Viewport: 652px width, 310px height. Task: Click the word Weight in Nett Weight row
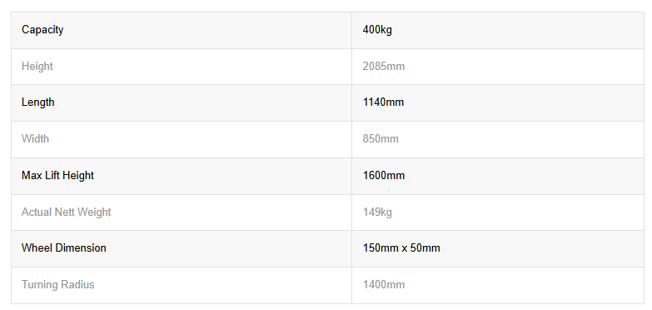coord(94,212)
